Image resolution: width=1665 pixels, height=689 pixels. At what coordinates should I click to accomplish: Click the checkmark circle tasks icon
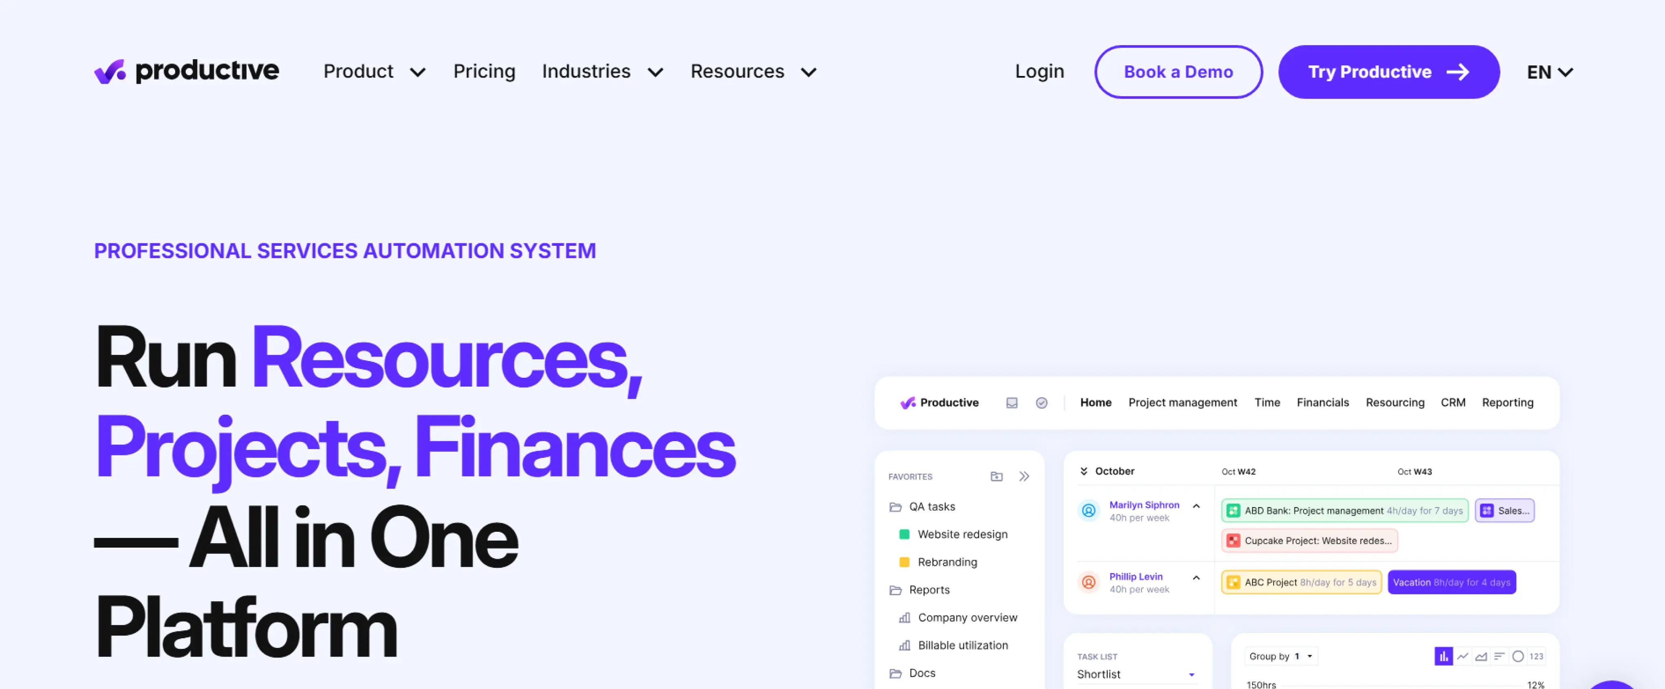tap(1041, 403)
